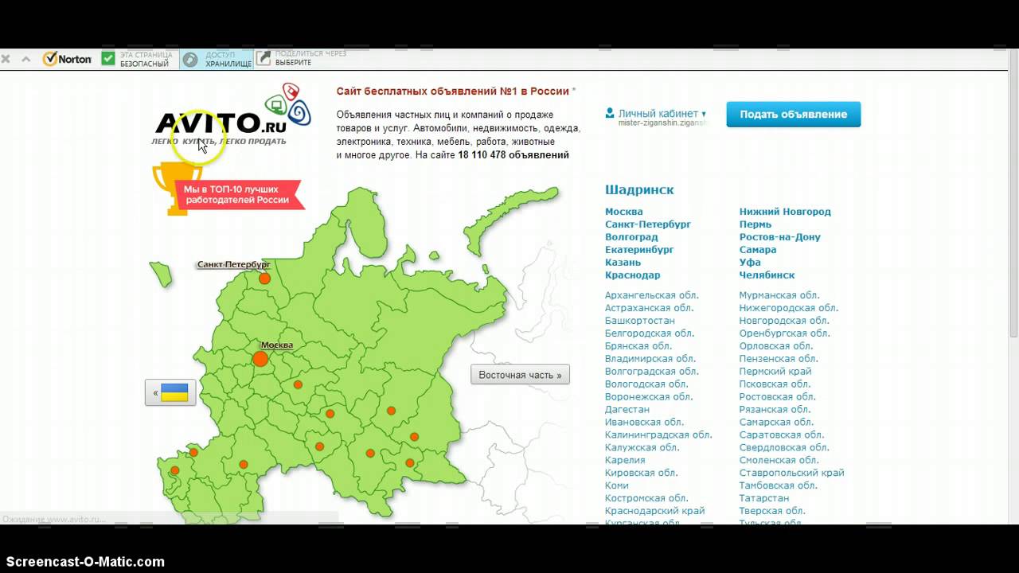Open the Краснодар city link

(x=632, y=275)
